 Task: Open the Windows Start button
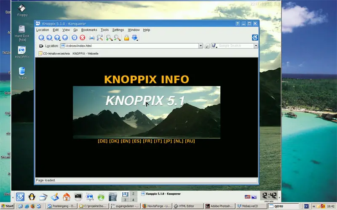point(7,206)
